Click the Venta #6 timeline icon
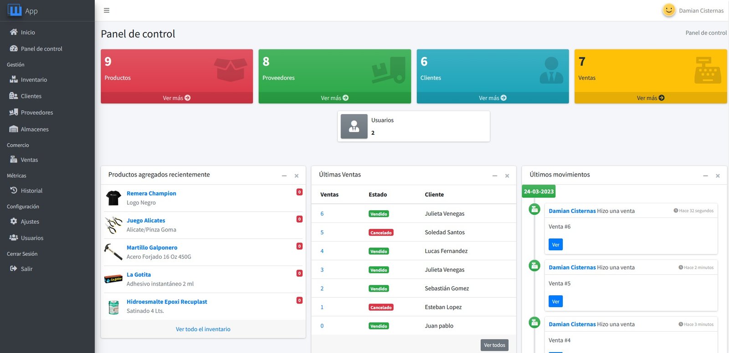Image resolution: width=729 pixels, height=353 pixels. coord(534,209)
